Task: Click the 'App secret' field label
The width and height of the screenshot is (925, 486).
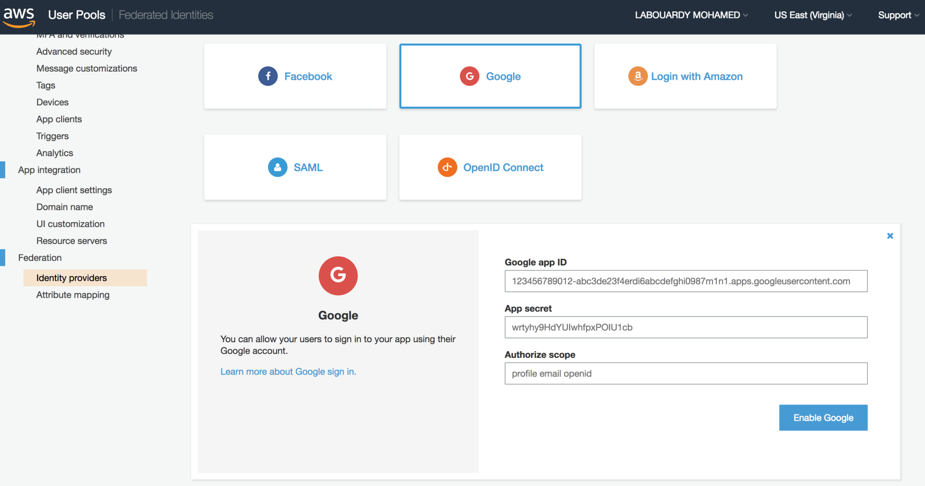Action: (528, 308)
